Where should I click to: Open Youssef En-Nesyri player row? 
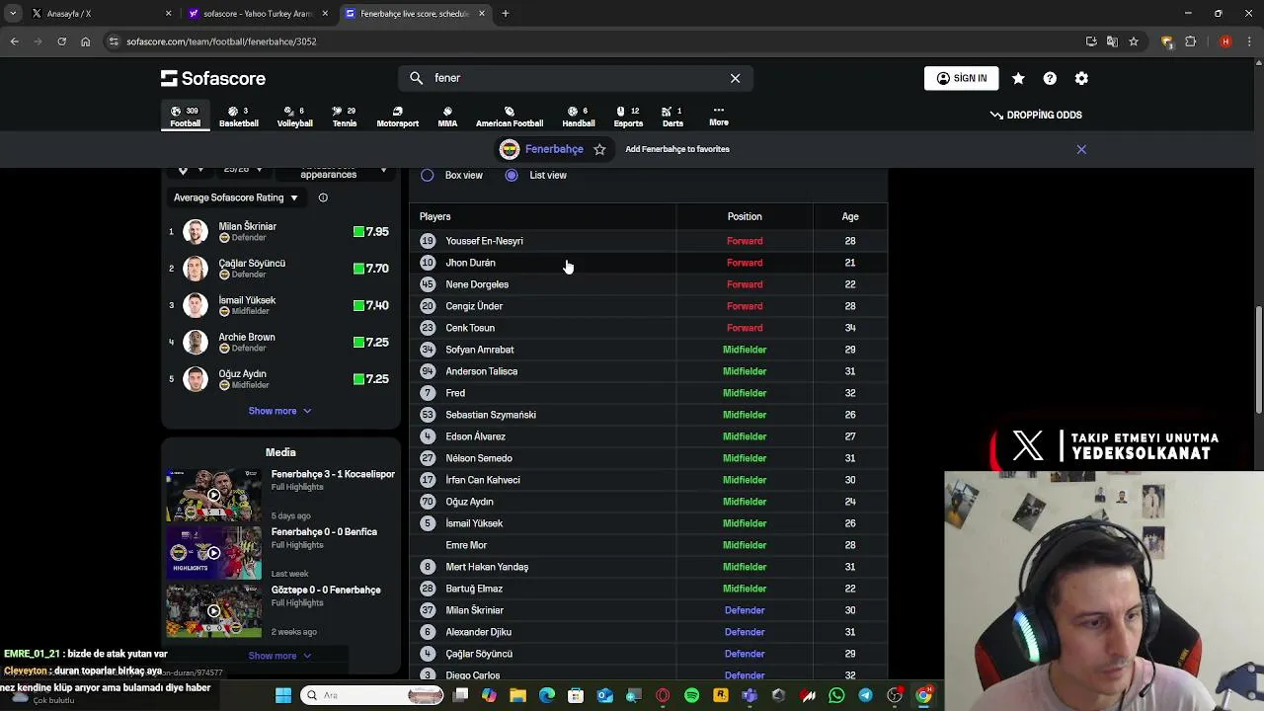tap(649, 241)
